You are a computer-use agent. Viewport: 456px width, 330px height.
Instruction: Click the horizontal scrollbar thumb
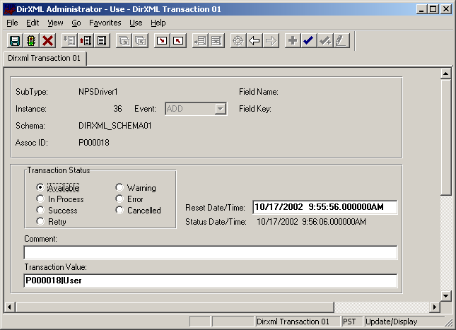coord(175,307)
